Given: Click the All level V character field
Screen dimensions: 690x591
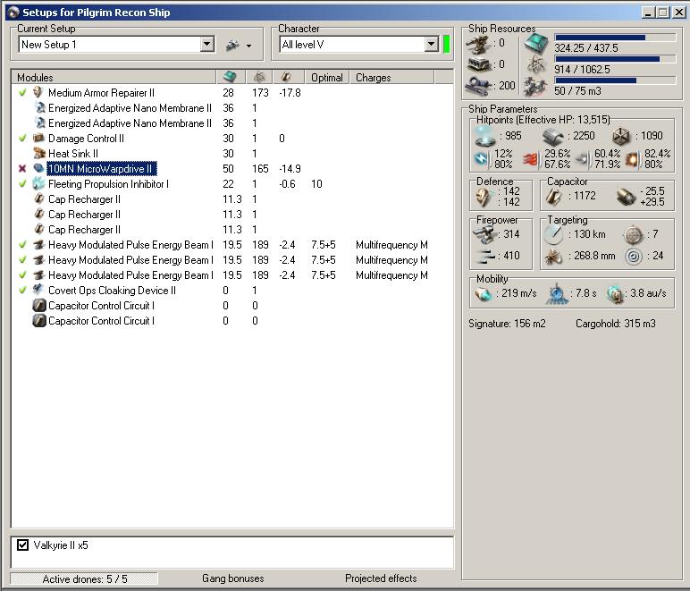Looking at the screenshot, I should (352, 44).
